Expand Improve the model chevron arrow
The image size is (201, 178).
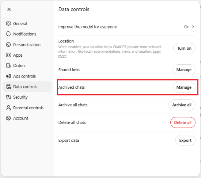pyautogui.click(x=193, y=27)
